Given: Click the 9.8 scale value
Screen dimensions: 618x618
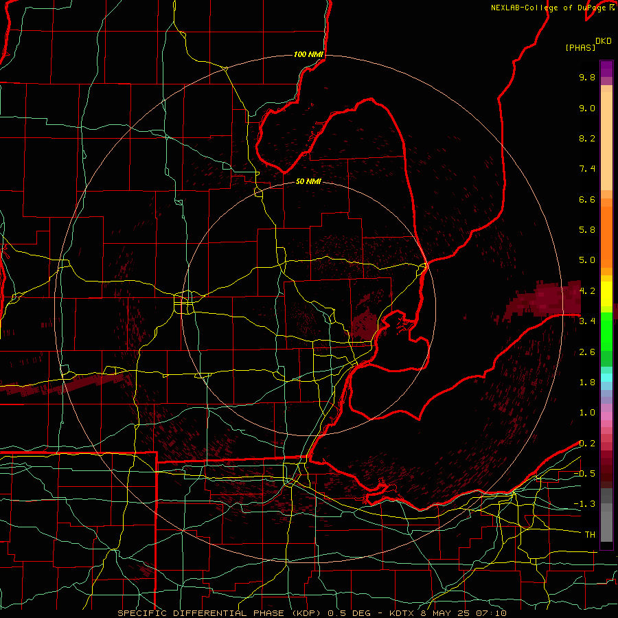Looking at the screenshot, I should click(x=587, y=77).
